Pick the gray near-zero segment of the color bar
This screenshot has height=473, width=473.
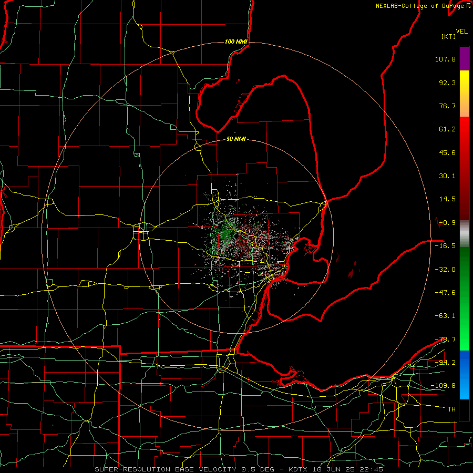coord(464,233)
